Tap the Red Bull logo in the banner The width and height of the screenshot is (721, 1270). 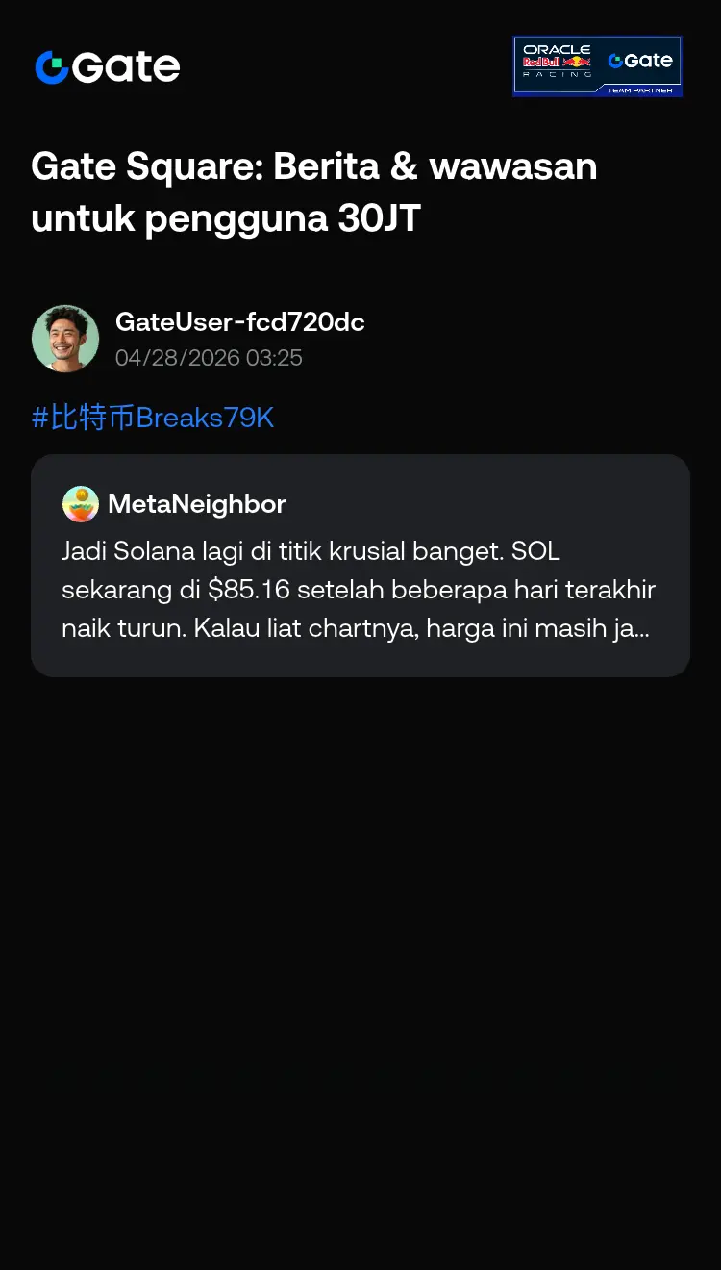[557, 62]
